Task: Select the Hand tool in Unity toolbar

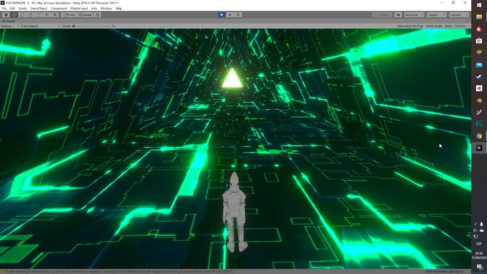Action: tap(5, 14)
